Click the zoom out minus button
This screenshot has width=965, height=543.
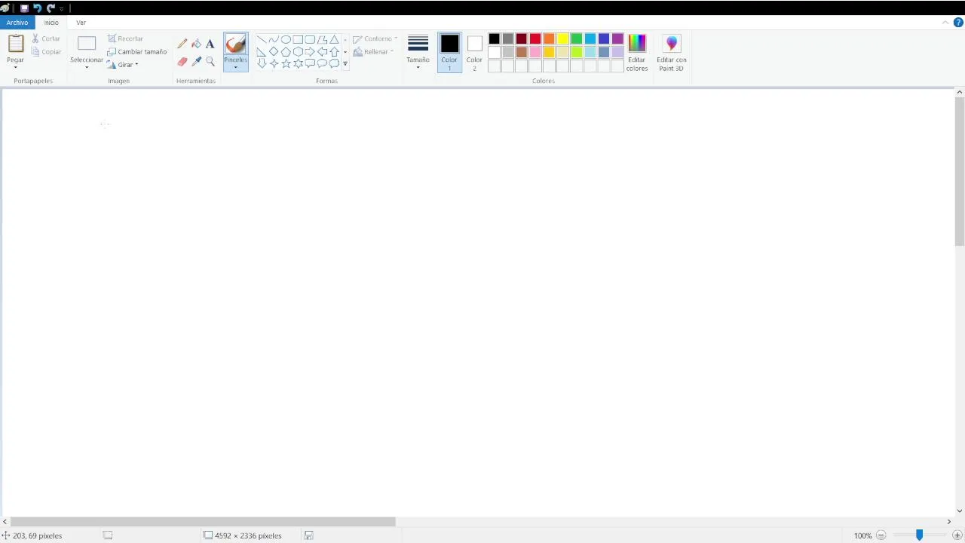[881, 535]
